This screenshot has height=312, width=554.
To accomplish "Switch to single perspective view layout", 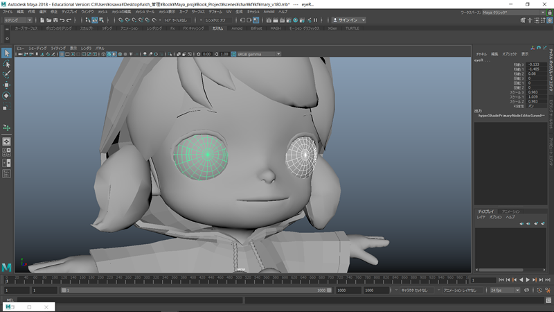I will [6, 141].
